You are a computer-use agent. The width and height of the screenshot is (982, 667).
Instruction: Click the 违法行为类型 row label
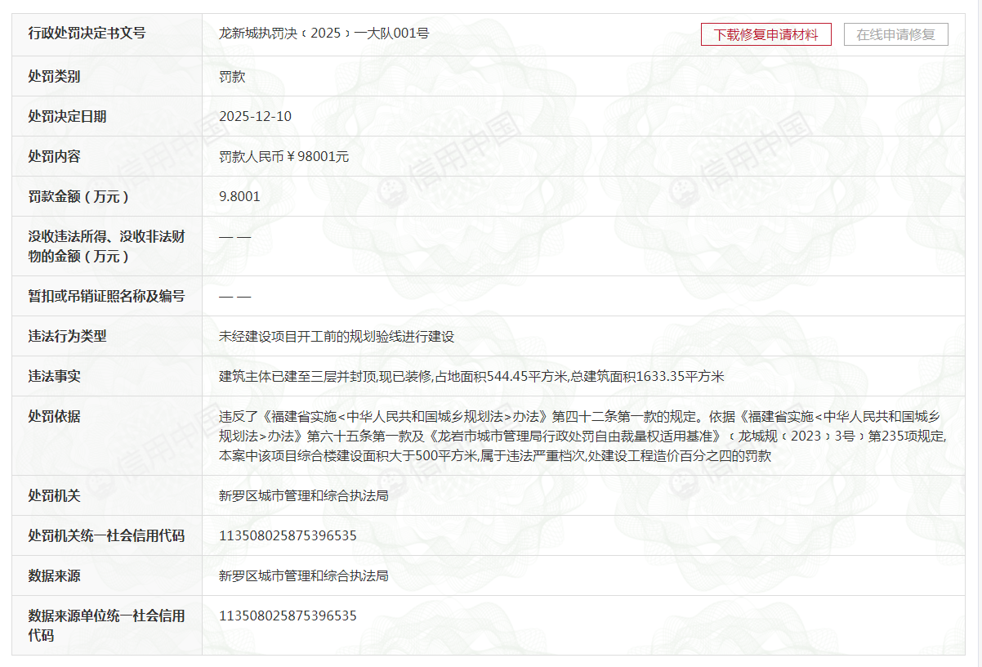tap(67, 336)
